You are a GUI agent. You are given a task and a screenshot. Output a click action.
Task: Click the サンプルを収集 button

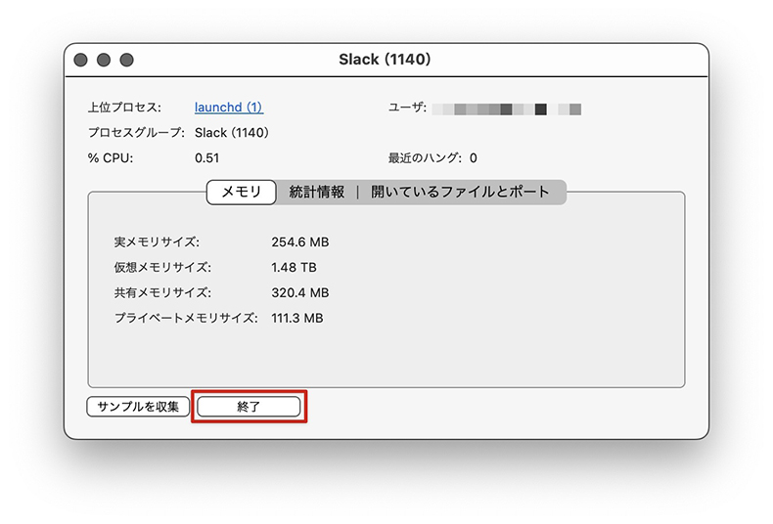click(x=138, y=407)
